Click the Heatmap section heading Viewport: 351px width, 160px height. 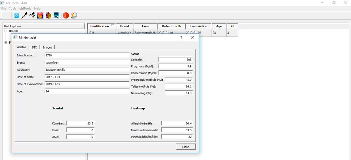[138, 108]
